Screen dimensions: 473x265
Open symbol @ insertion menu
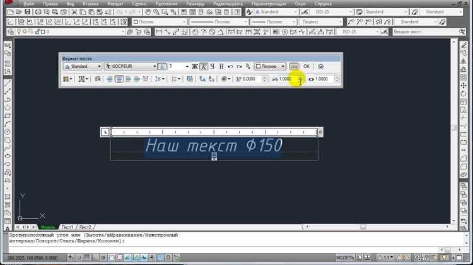coord(226,79)
